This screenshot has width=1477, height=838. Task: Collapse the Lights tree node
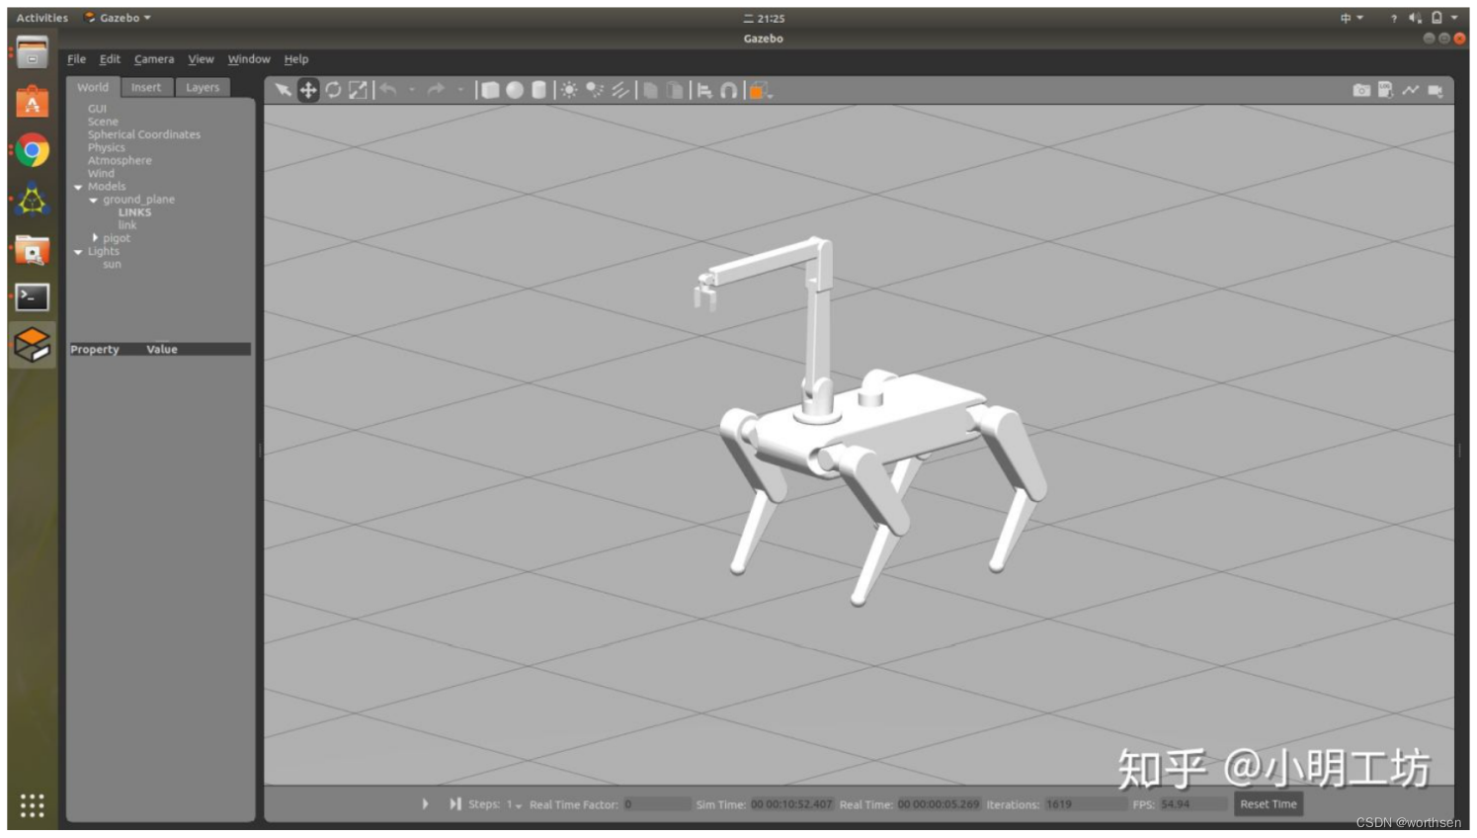click(78, 252)
